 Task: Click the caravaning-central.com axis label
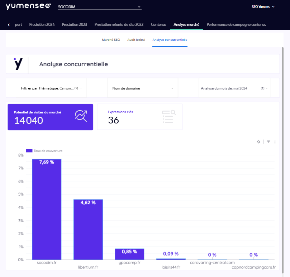click(212, 263)
